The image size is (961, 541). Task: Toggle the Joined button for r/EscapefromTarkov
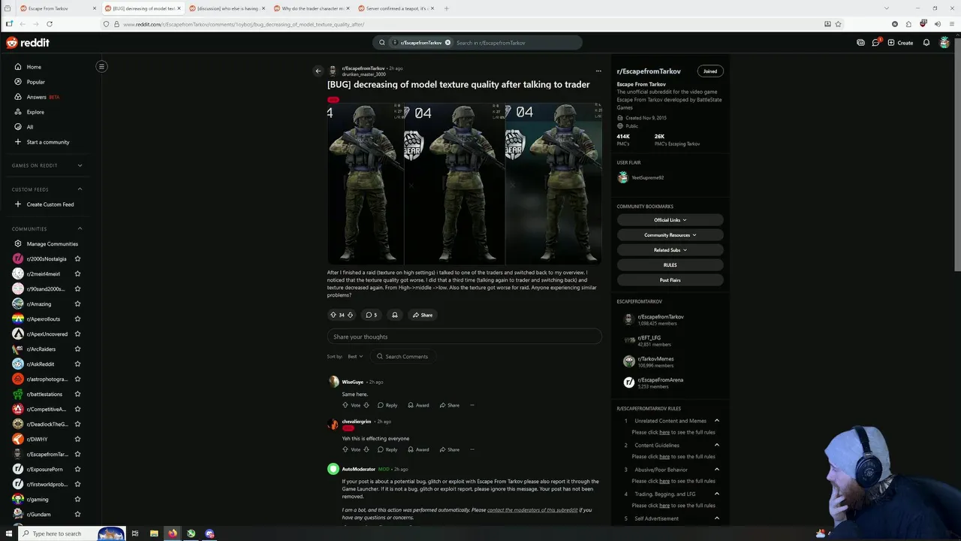[709, 71]
